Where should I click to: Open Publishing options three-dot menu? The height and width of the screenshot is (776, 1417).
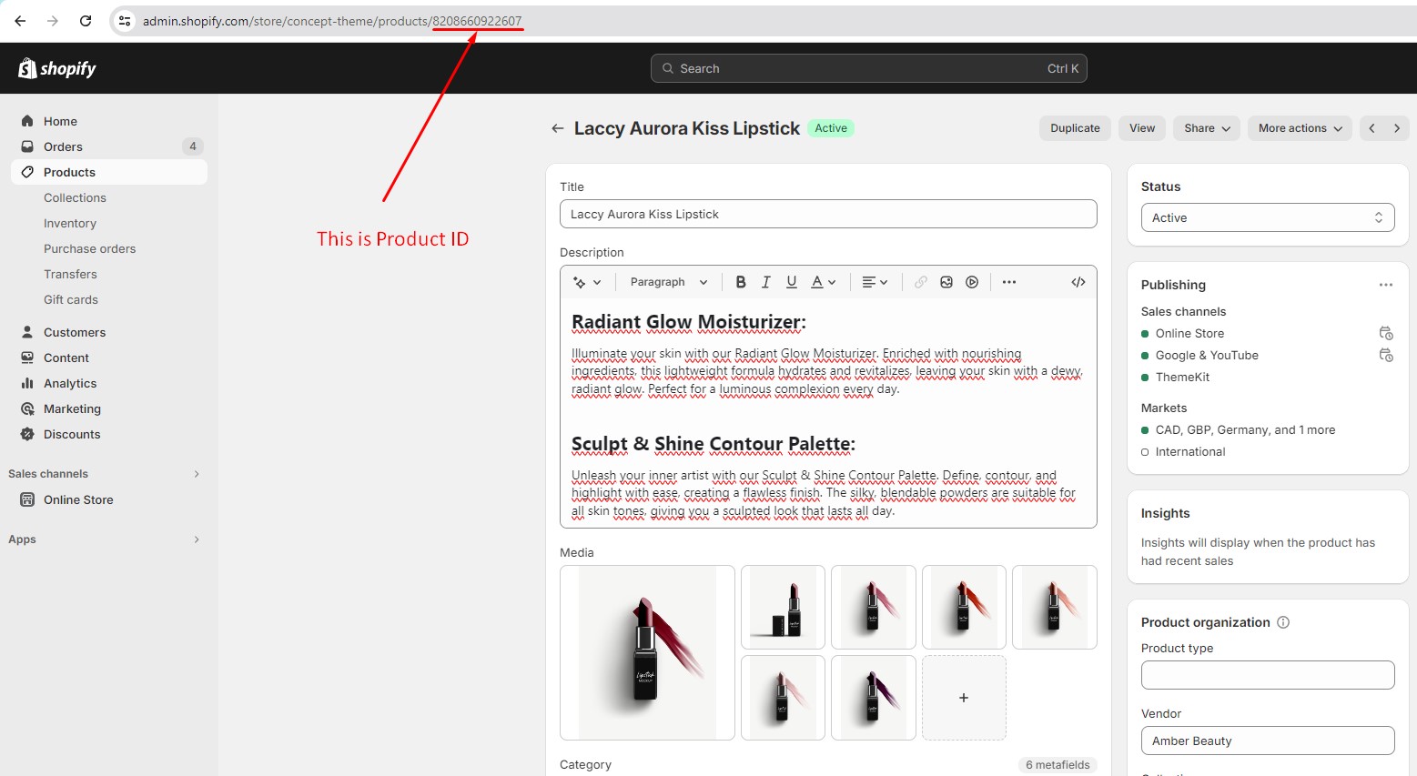[1385, 285]
